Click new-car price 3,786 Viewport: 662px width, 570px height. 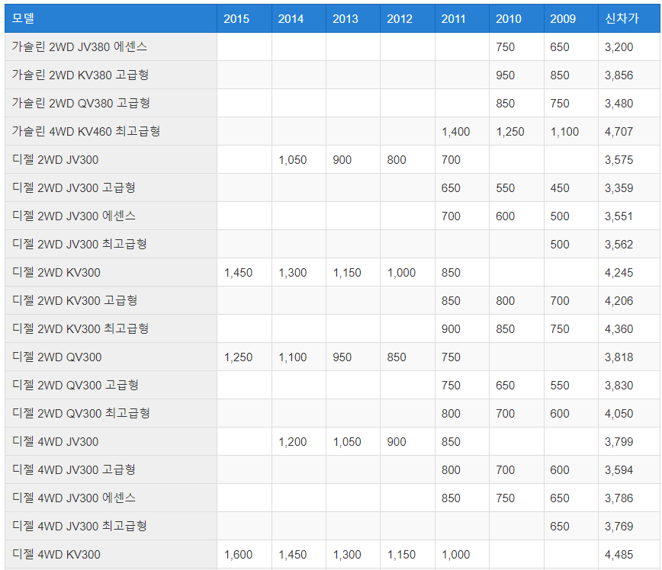click(619, 498)
